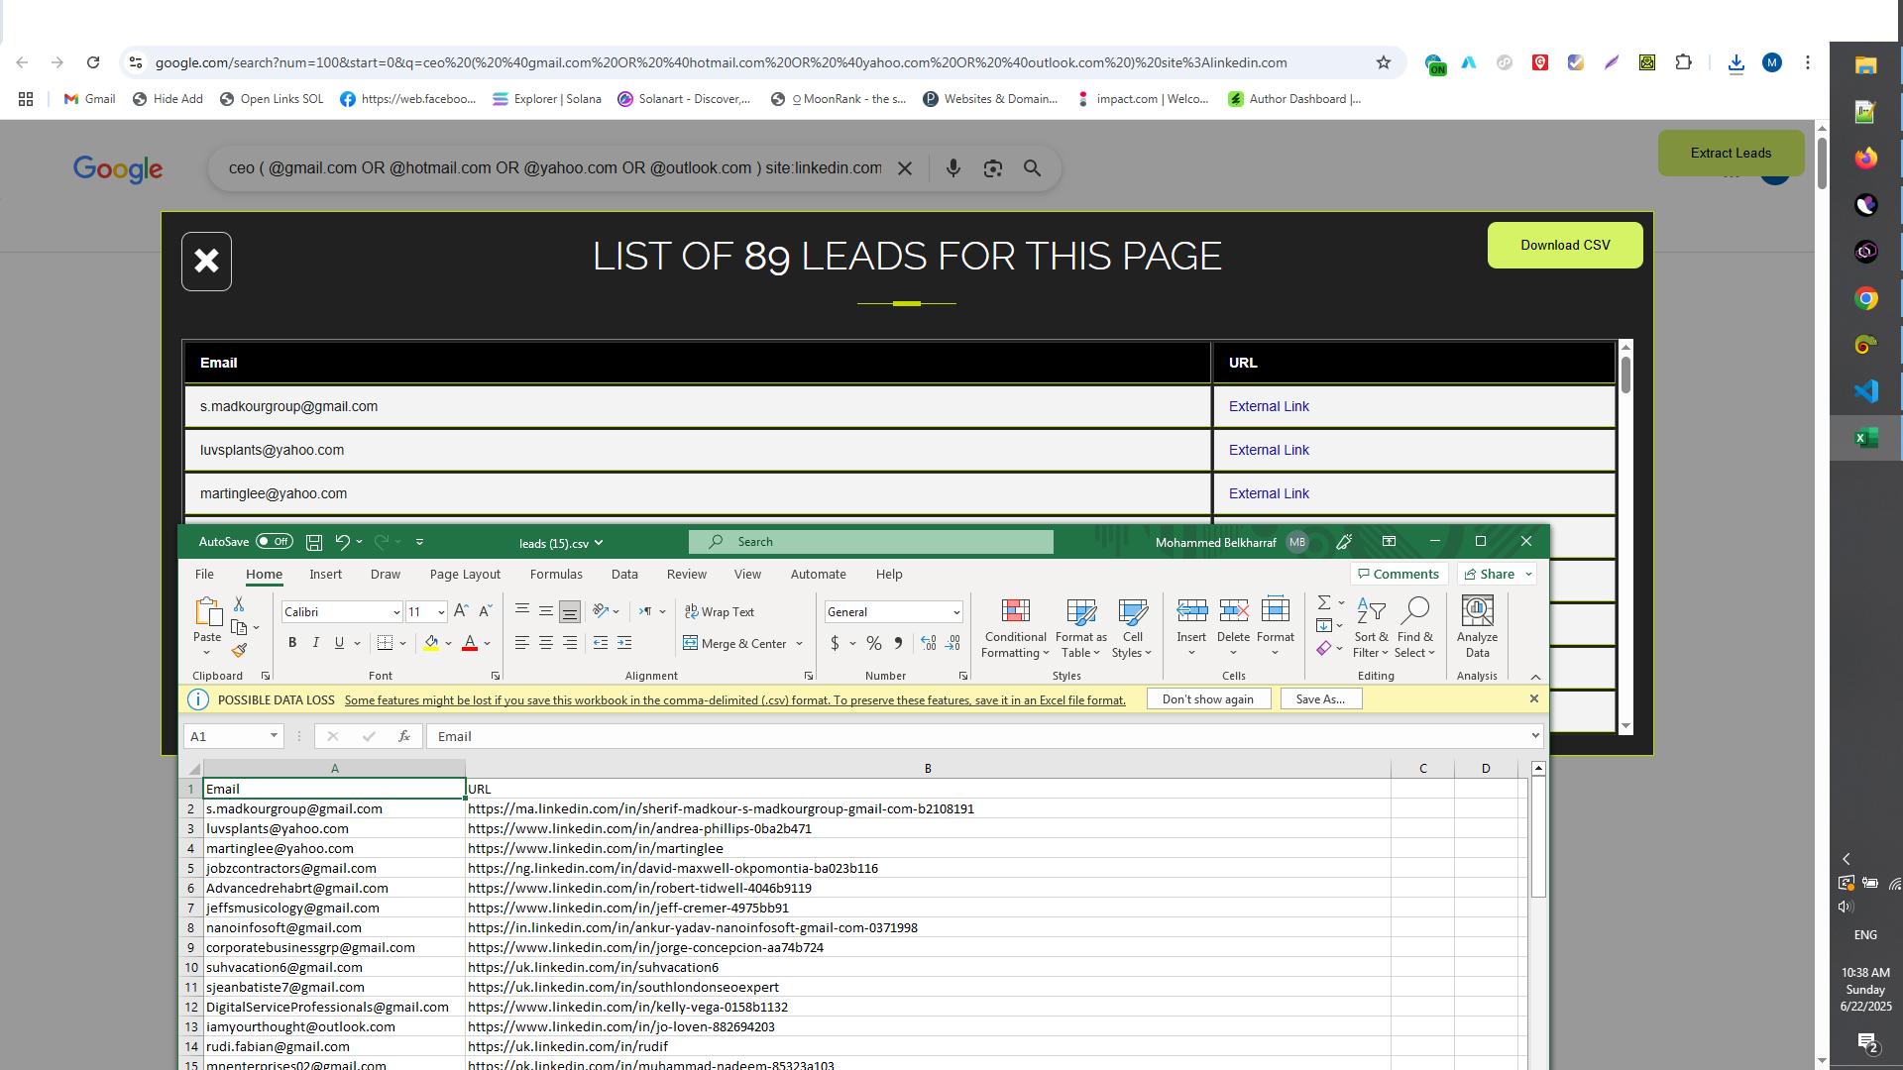Click the Analyze Data icon
Screen dimensions: 1903x1070
(1477, 628)
